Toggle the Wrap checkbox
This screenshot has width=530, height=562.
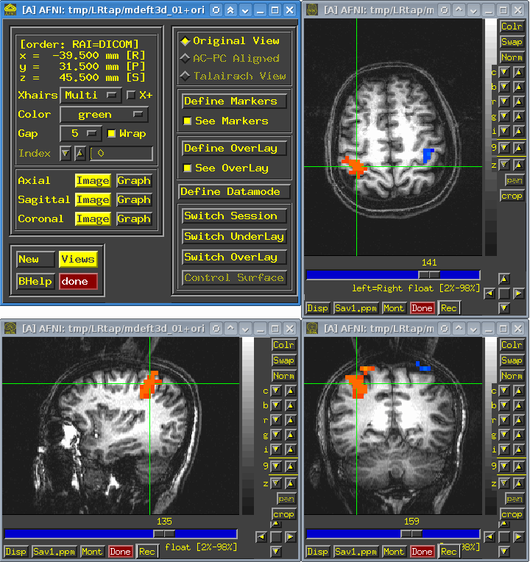pyautogui.click(x=112, y=134)
